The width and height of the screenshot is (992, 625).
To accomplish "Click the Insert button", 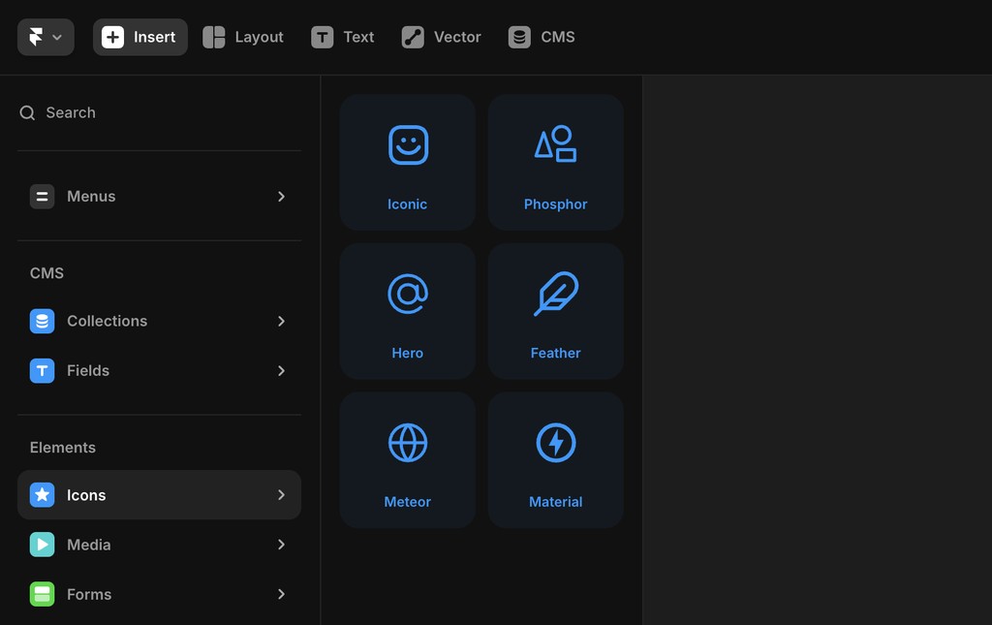I will tap(139, 36).
